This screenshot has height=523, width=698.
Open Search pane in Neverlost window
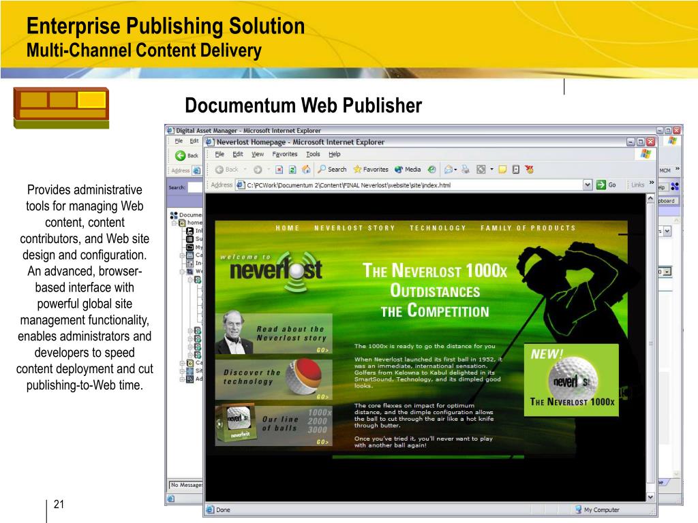(332, 170)
